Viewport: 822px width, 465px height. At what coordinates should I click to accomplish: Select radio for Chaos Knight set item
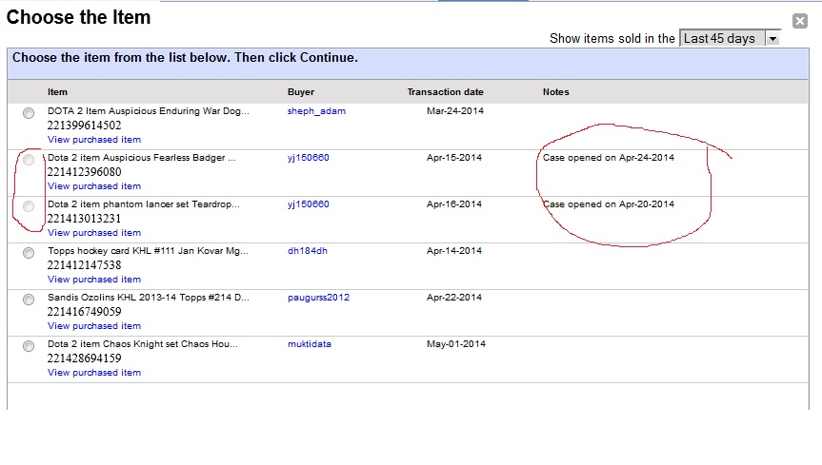click(29, 346)
